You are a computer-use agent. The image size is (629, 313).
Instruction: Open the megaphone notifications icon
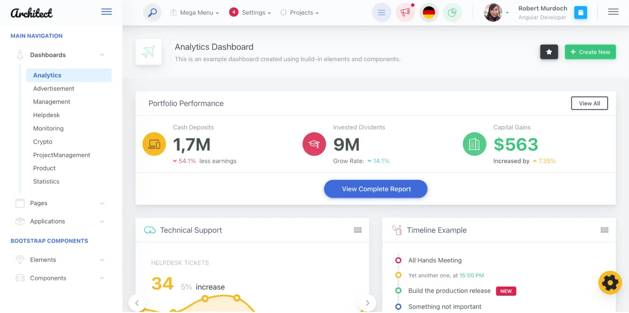coord(405,13)
